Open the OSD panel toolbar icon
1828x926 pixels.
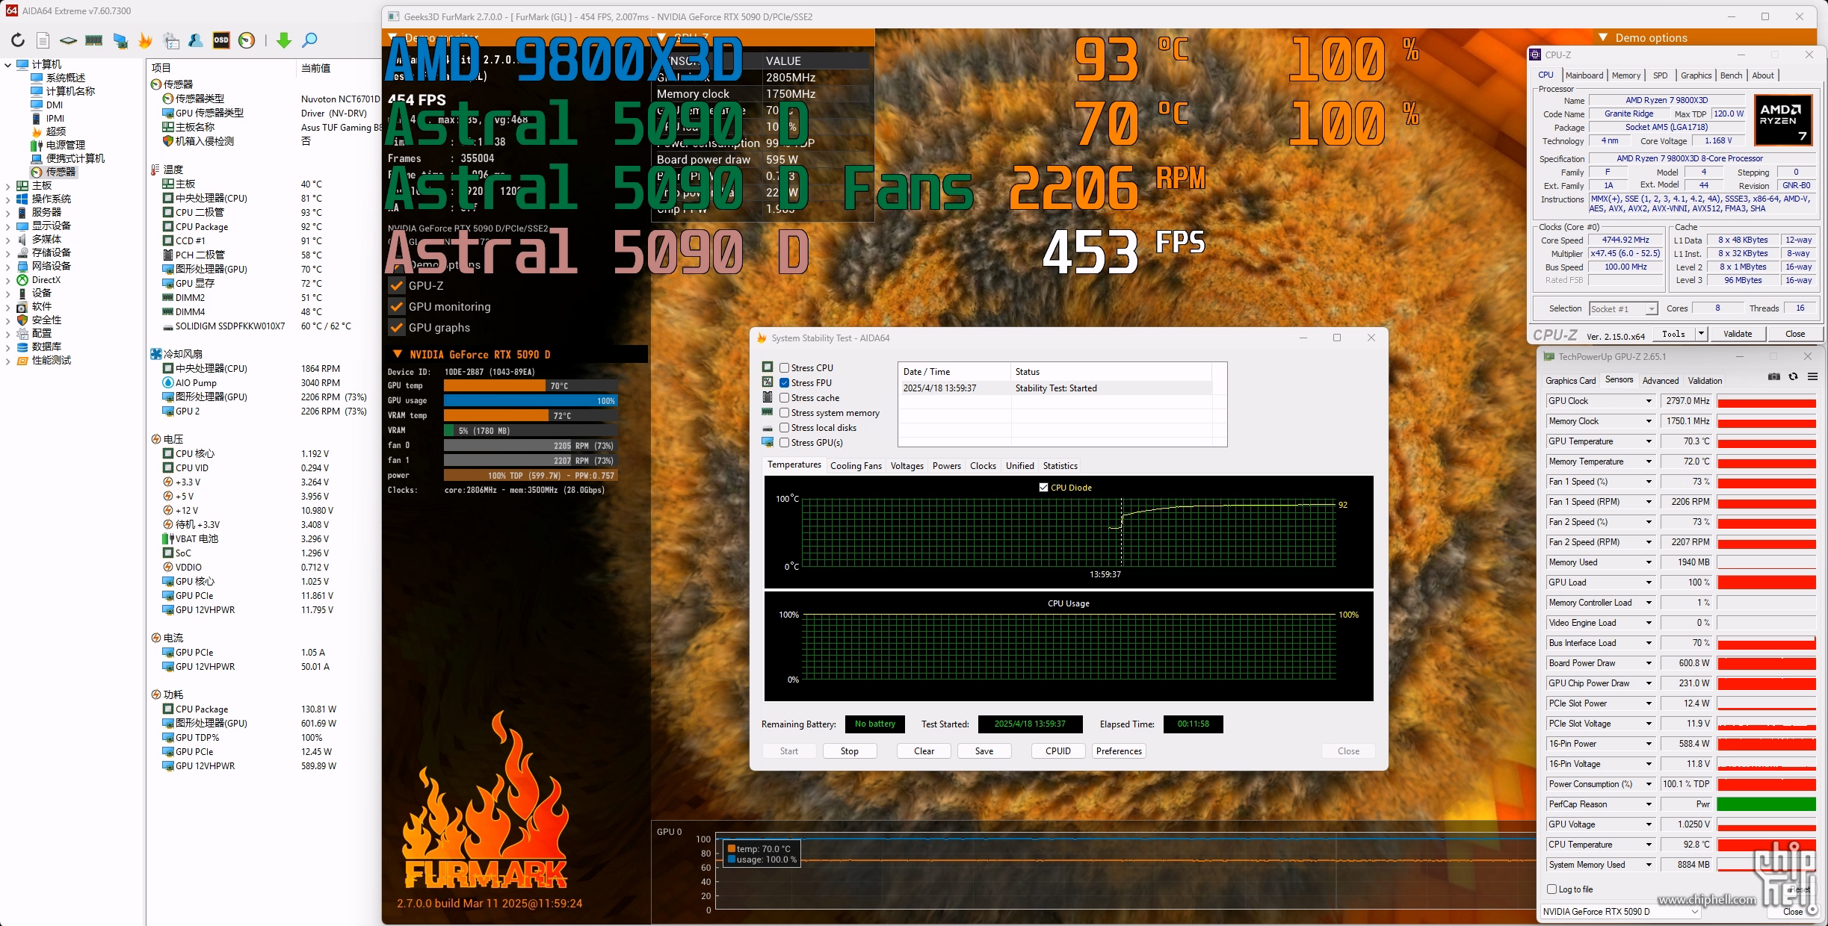pos(221,40)
